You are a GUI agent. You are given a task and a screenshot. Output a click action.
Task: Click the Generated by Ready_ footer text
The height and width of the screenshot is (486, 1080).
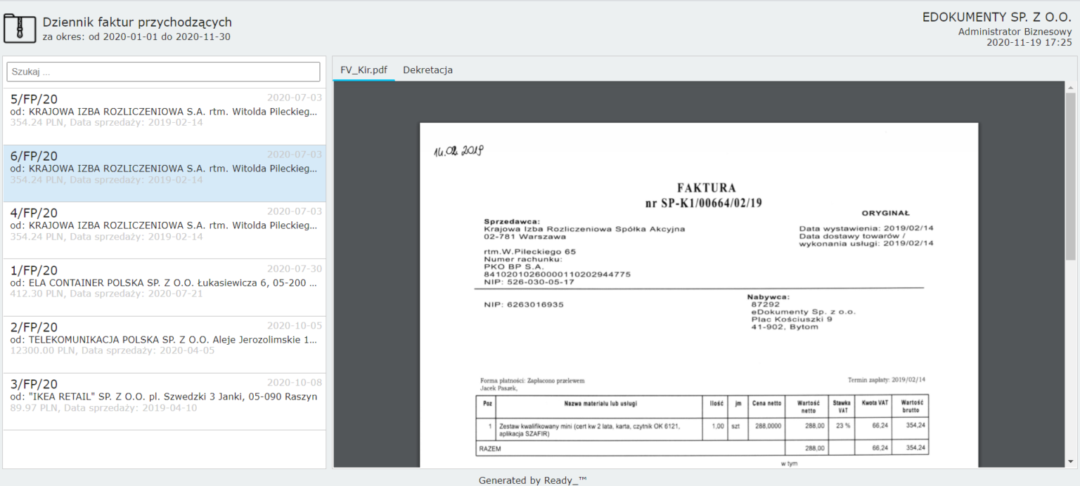point(532,480)
